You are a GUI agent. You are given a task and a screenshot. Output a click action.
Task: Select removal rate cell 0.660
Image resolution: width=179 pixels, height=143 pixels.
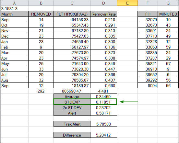[x=103, y=86]
